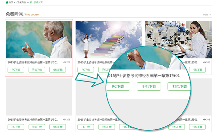Click the green home icon in the breadcrumb

[7, 2]
